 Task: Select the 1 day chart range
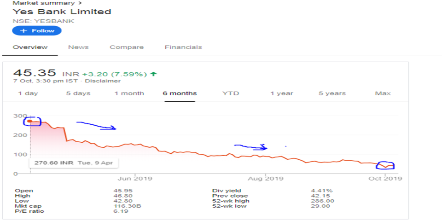click(28, 93)
